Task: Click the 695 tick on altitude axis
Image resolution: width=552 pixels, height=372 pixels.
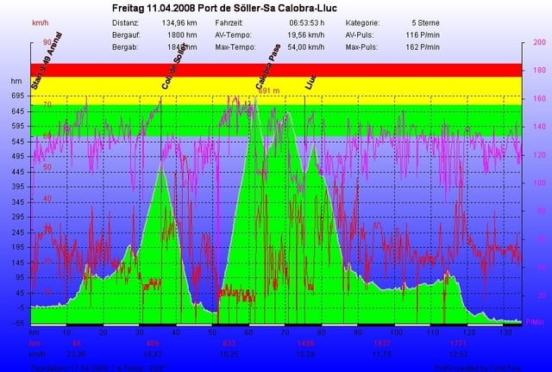Action: pyautogui.click(x=17, y=96)
